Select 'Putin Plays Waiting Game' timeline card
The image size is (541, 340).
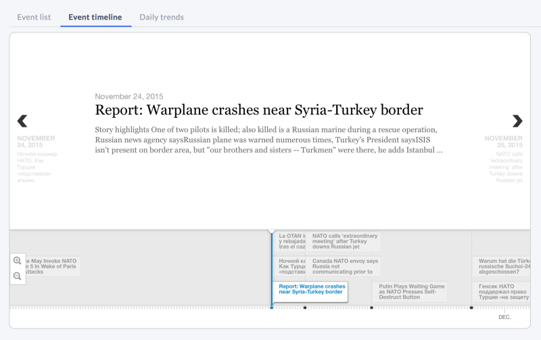pos(410,292)
